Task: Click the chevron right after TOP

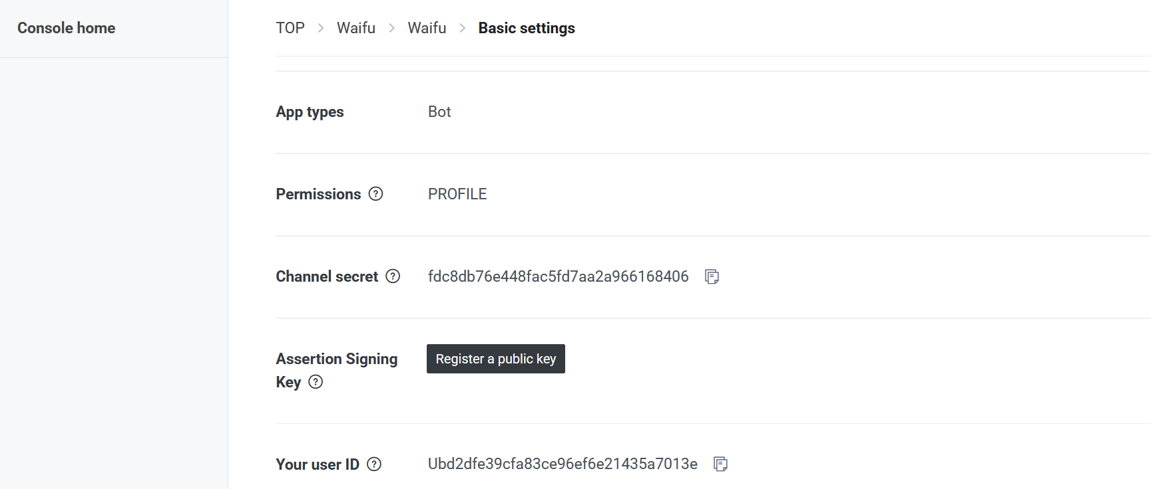Action: [321, 28]
